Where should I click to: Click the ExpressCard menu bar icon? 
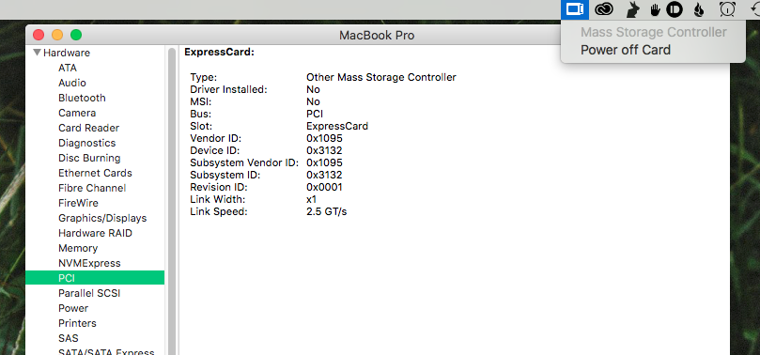(x=575, y=9)
